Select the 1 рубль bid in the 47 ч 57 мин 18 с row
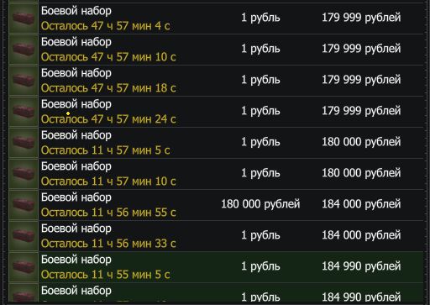Image resolution: width=430 pixels, height=305 pixels. pos(260,80)
